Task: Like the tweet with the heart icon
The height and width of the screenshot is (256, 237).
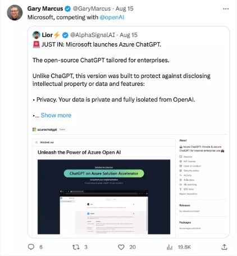Action: (x=121, y=247)
